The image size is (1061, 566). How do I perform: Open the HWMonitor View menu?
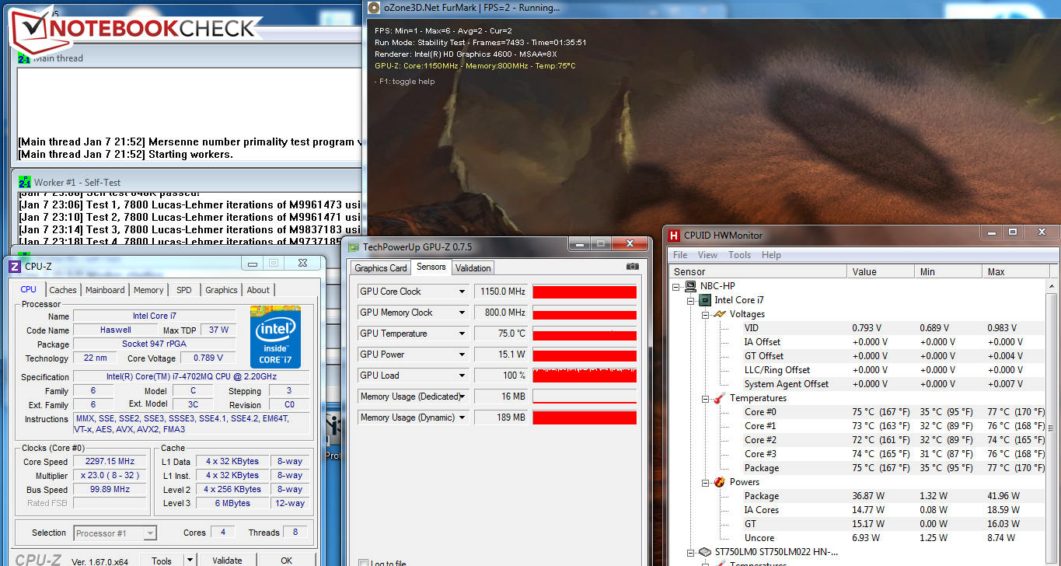click(707, 255)
